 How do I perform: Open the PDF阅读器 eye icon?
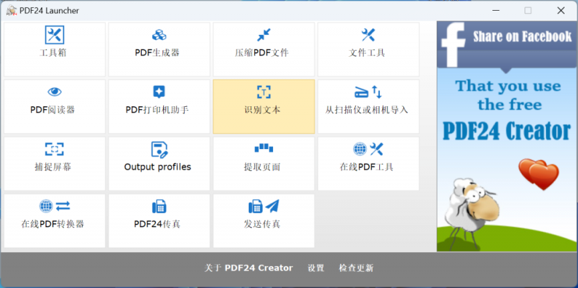click(54, 92)
